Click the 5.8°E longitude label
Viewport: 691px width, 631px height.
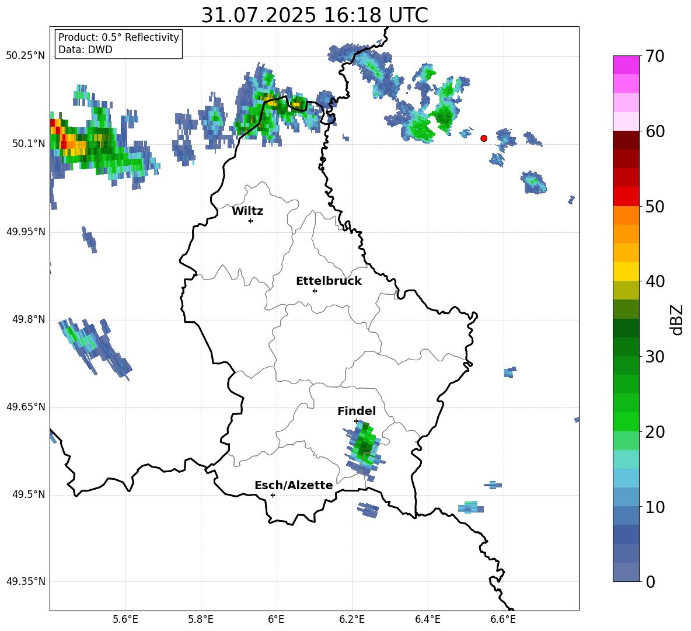click(201, 619)
